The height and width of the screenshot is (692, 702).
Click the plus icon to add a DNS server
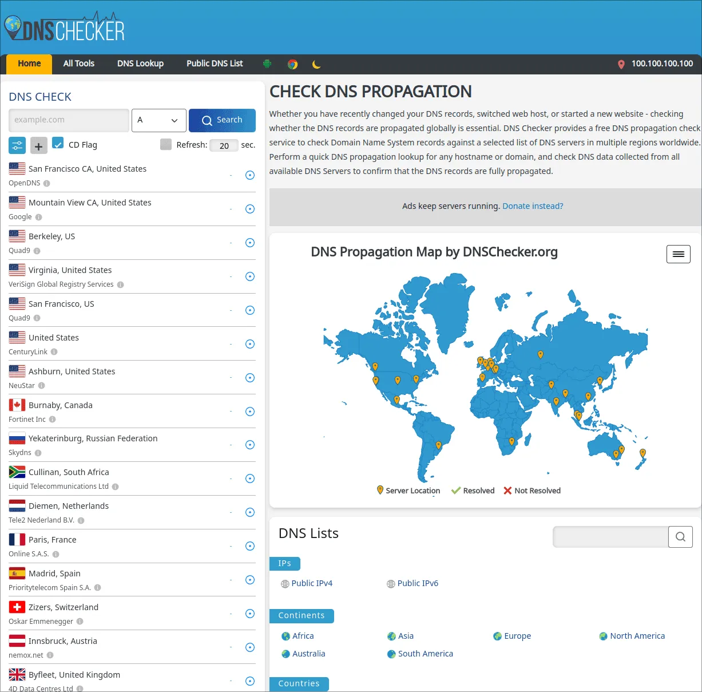(x=38, y=145)
